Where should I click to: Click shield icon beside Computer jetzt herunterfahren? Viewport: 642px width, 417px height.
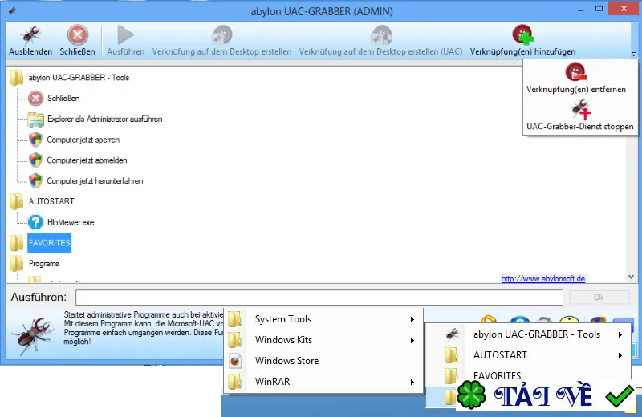tap(35, 180)
